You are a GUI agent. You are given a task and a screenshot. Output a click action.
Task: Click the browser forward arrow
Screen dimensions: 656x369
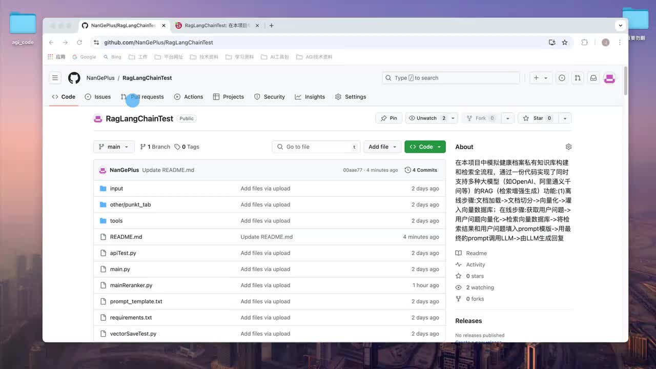[x=65, y=43]
